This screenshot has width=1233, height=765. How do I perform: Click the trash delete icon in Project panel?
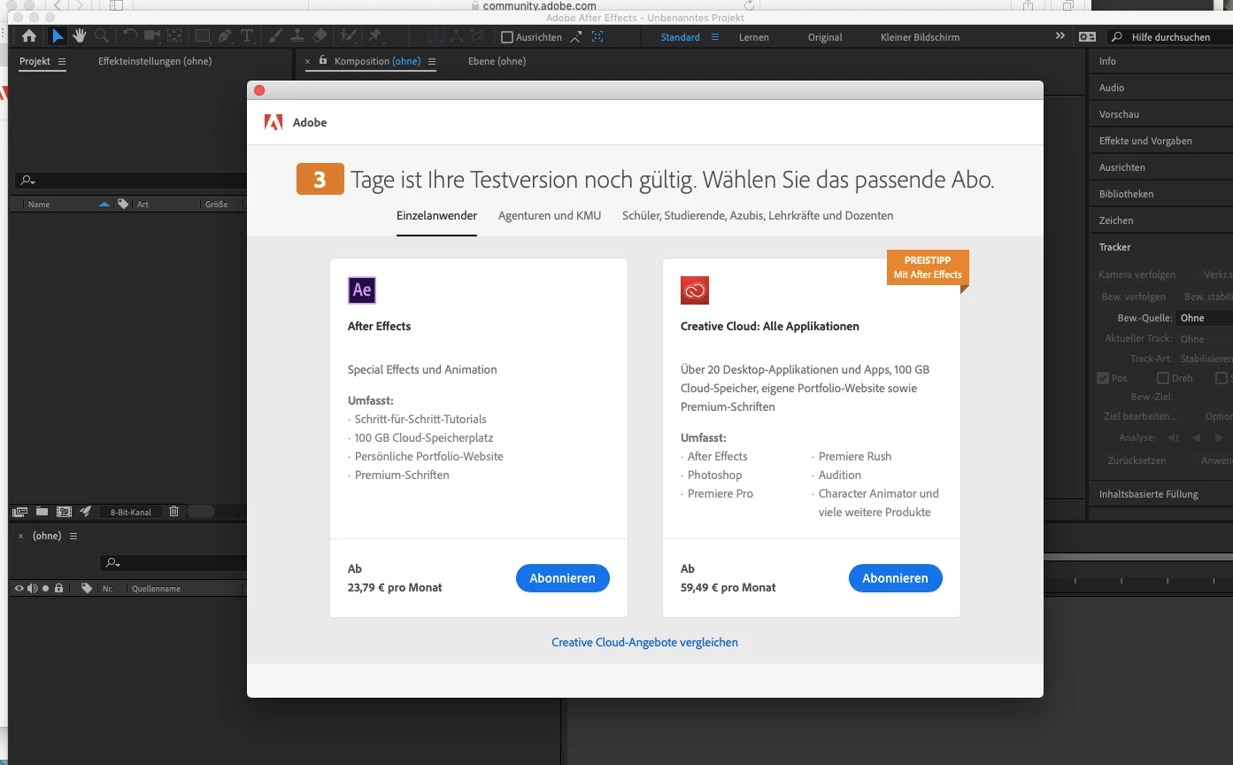click(173, 512)
